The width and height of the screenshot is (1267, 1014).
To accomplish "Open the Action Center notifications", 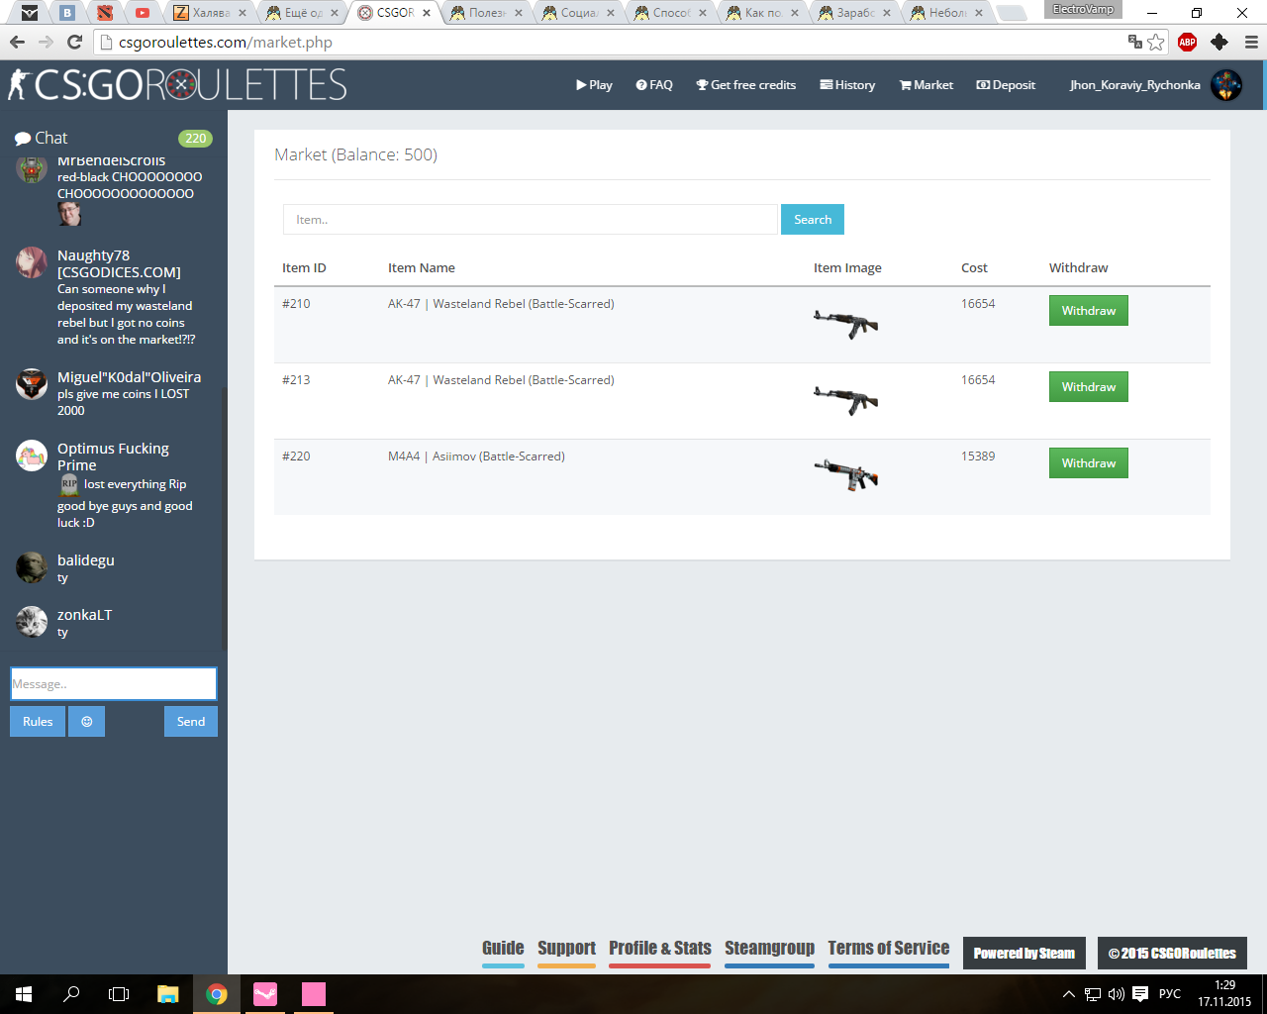I will click(x=1140, y=994).
